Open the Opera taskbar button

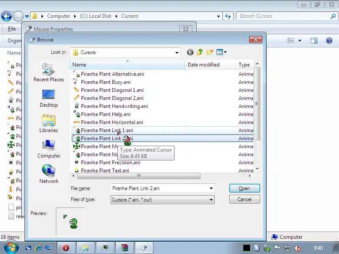coord(66,248)
